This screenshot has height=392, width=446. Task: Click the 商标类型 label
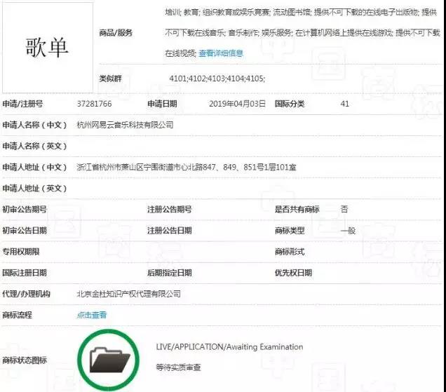click(x=290, y=231)
